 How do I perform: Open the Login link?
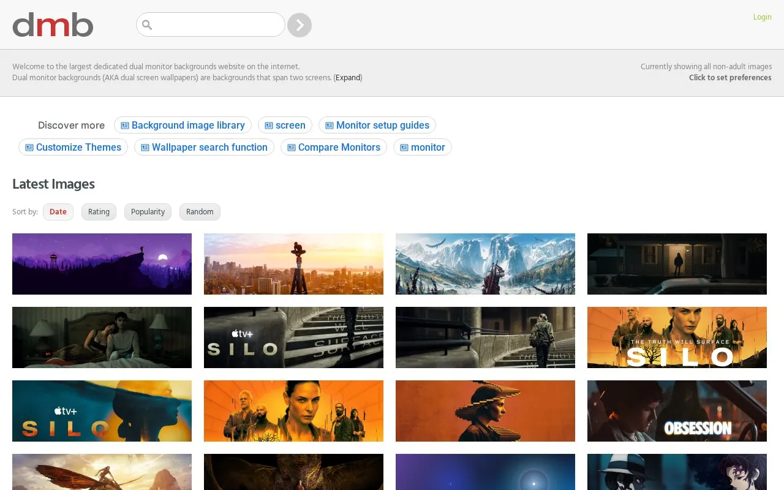763,17
